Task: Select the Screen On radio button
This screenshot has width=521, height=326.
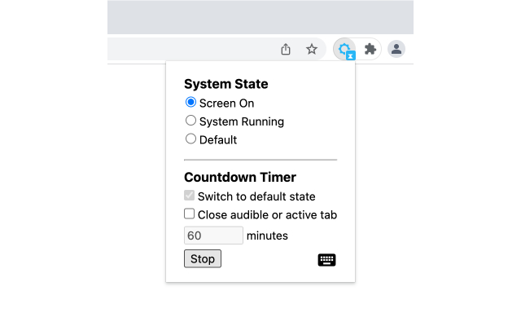Action: (x=191, y=103)
